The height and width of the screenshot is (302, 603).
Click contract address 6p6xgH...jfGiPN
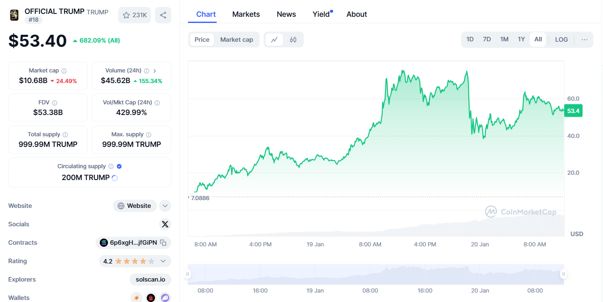(133, 243)
